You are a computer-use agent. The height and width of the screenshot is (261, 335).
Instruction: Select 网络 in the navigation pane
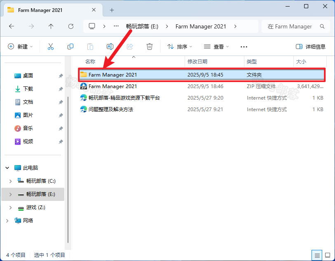28,221
